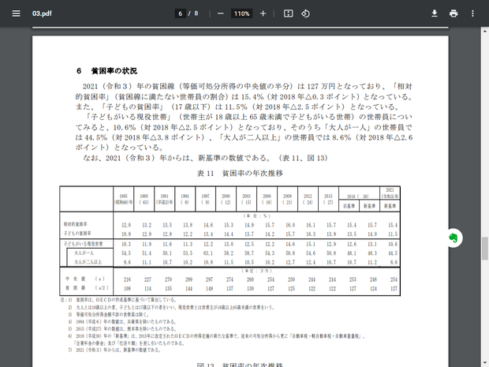Image resolution: width=489 pixels, height=367 pixels.
Task: Click the scrollbar up arrow
Action: (x=485, y=32)
